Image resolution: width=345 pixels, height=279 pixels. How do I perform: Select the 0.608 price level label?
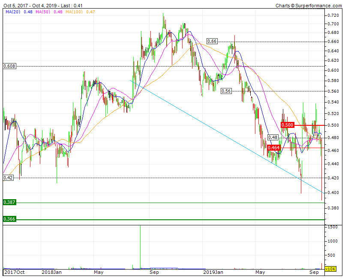pos(9,66)
